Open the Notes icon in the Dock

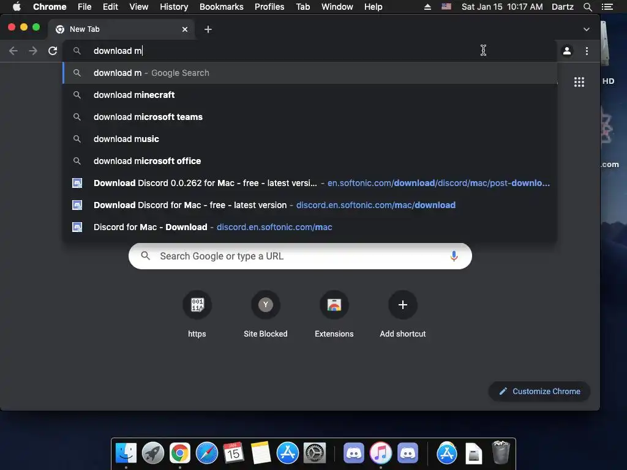261,453
